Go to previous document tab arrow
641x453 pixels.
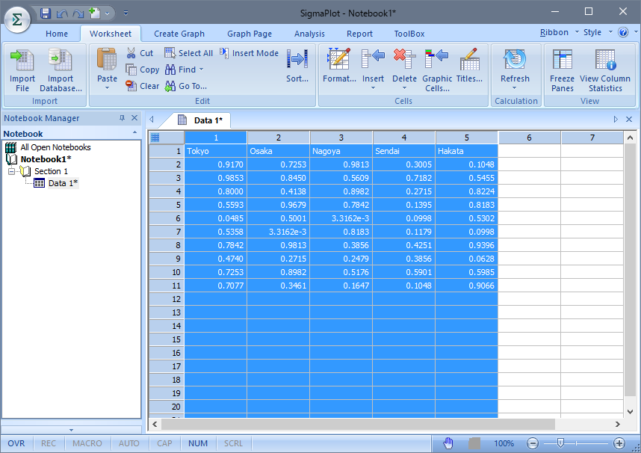(152, 119)
